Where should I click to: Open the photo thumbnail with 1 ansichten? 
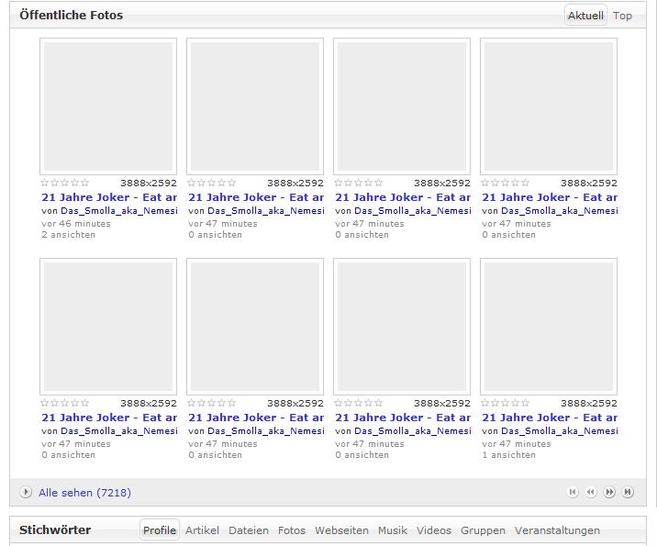[x=549, y=327]
